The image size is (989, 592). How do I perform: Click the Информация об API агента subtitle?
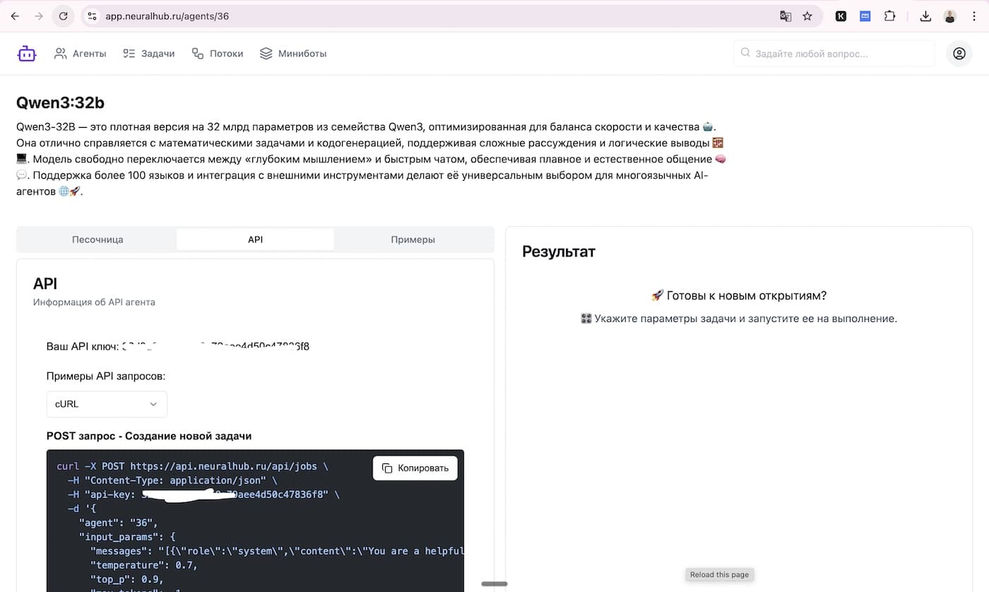click(x=94, y=302)
